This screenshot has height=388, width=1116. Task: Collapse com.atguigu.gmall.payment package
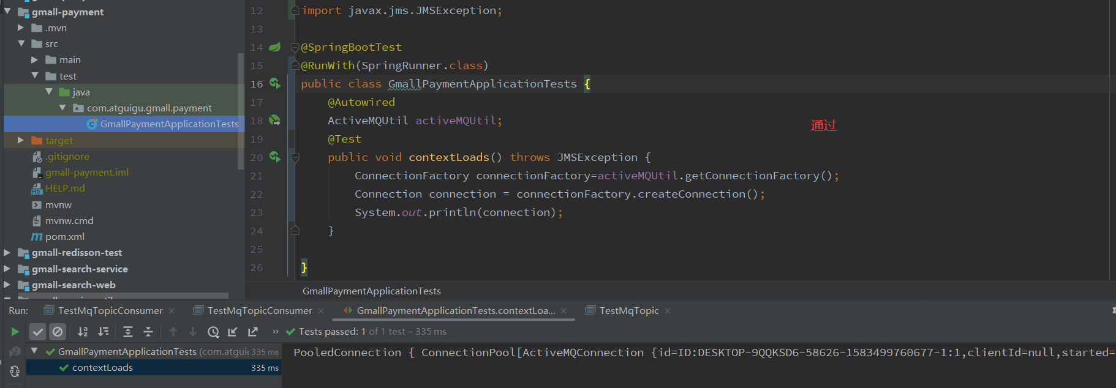pyautogui.click(x=62, y=108)
